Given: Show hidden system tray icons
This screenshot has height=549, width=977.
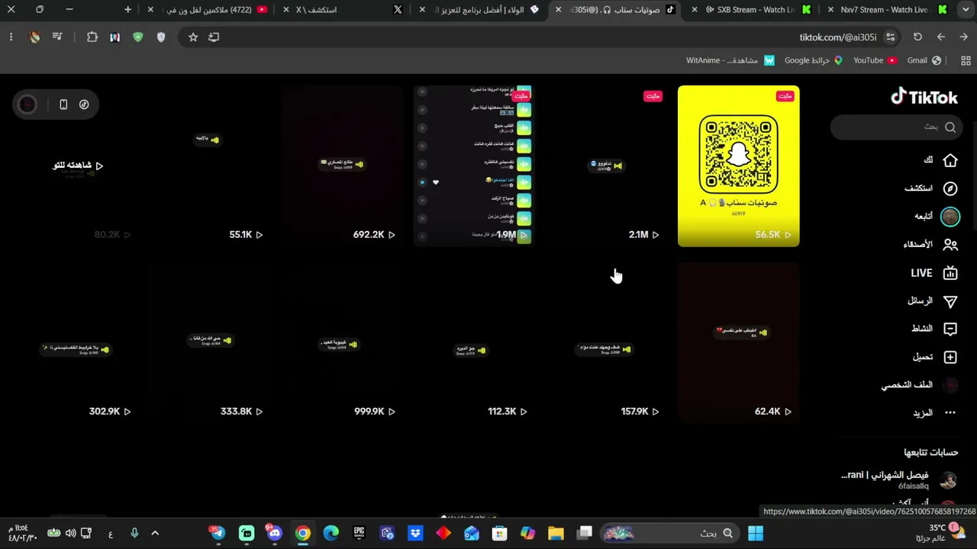Looking at the screenshot, I should [x=155, y=533].
